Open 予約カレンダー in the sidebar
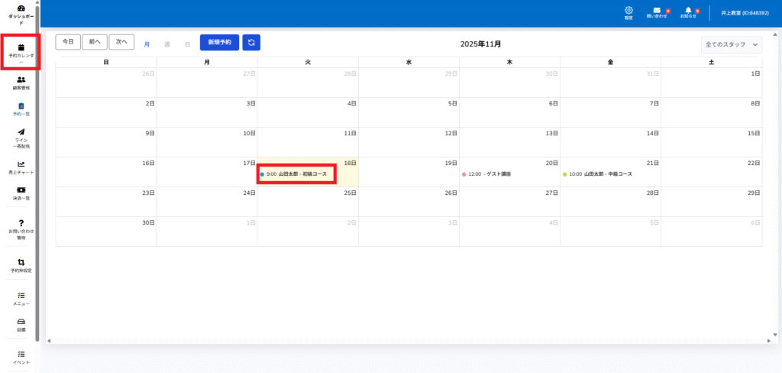782x373 pixels. click(x=21, y=48)
